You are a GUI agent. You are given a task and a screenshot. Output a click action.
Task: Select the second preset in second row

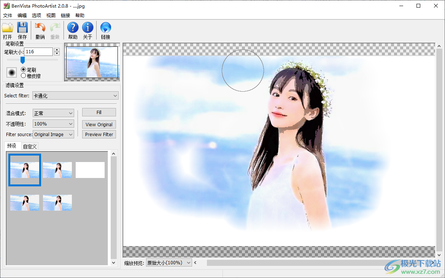point(57,203)
